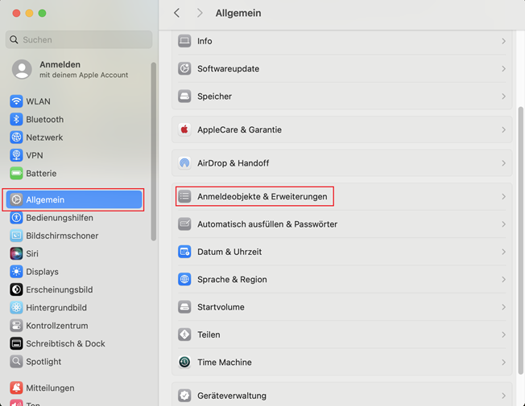The height and width of the screenshot is (406, 525).
Task: Click the Erscheinungsbild icon
Action: click(16, 289)
